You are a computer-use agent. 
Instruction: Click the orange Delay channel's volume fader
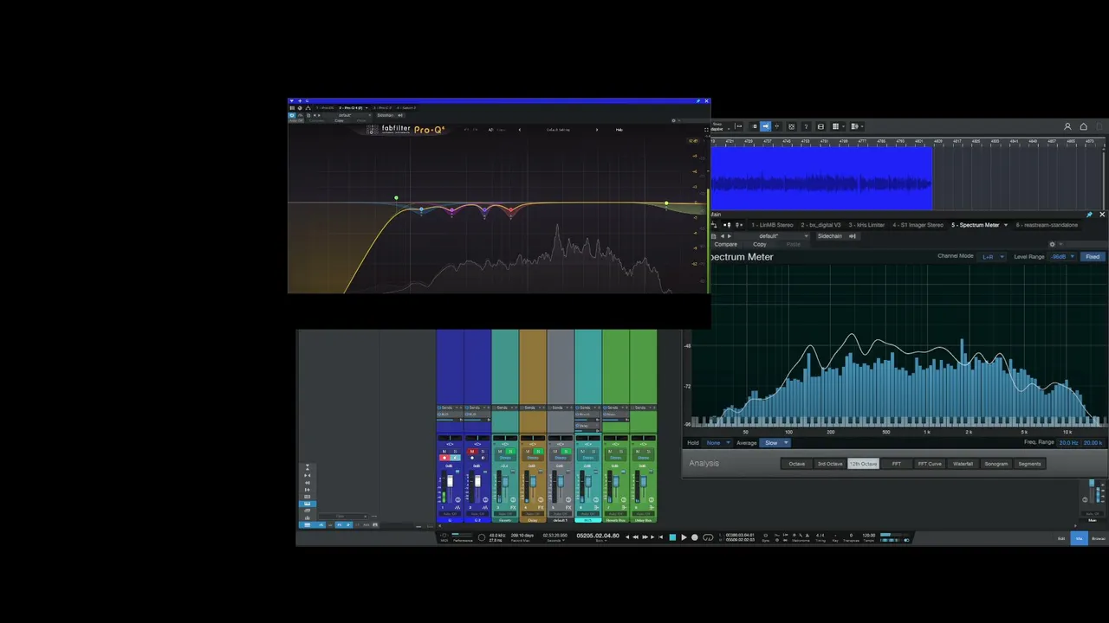point(532,481)
